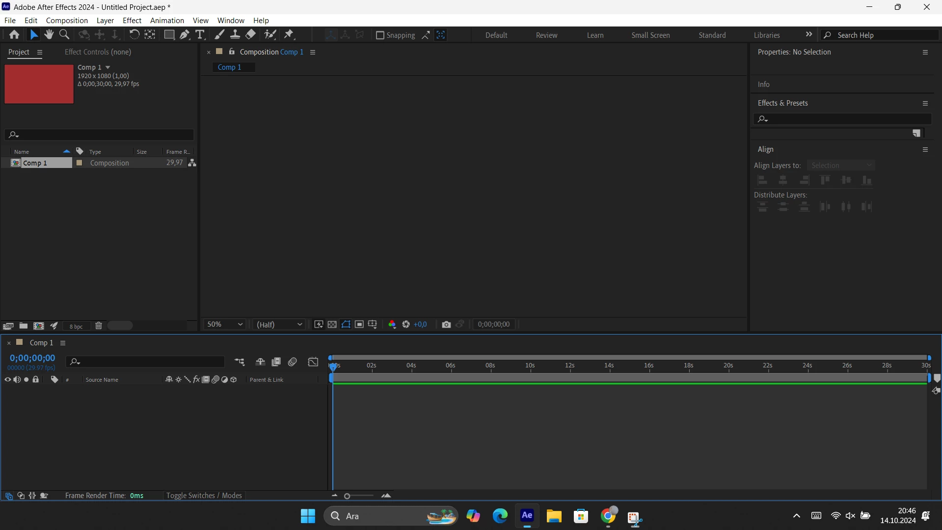
Task: Open the File menu
Action: click(x=10, y=20)
